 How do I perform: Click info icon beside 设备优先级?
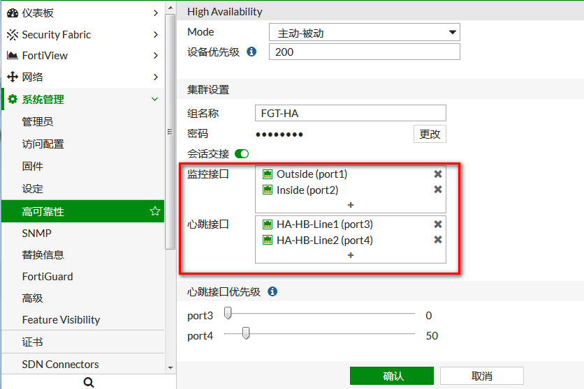(x=252, y=52)
